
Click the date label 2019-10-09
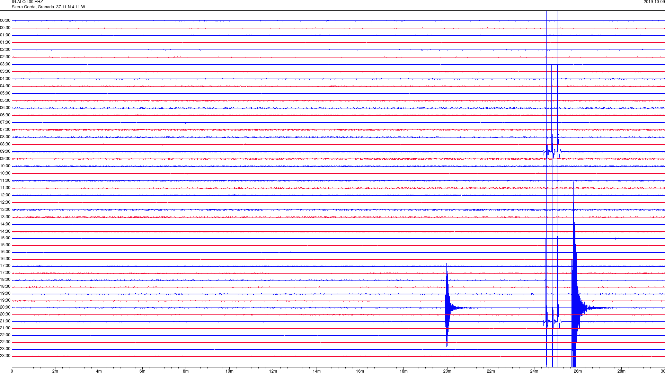pyautogui.click(x=654, y=2)
